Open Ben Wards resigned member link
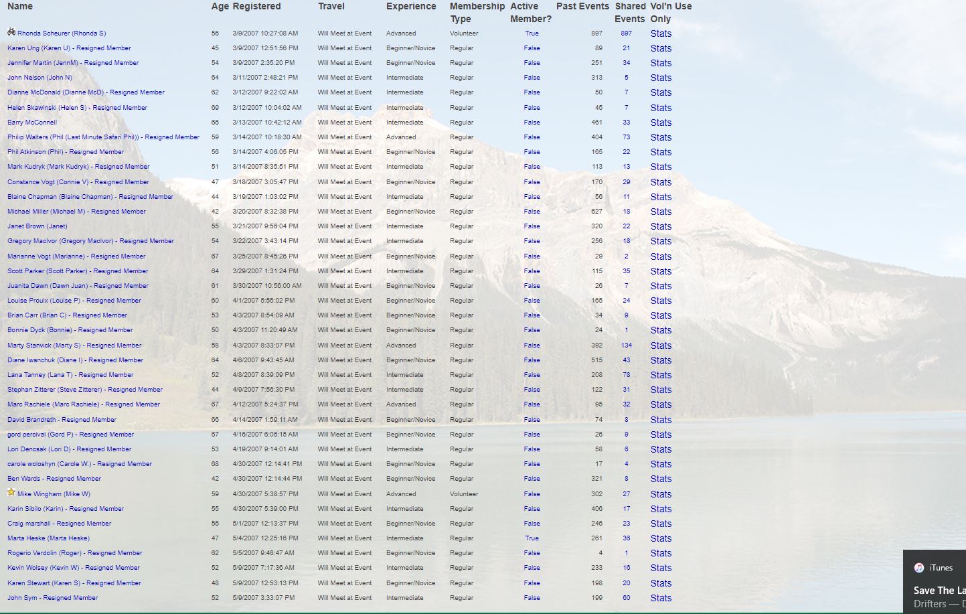Screen dimensions: 966x614 (54, 479)
